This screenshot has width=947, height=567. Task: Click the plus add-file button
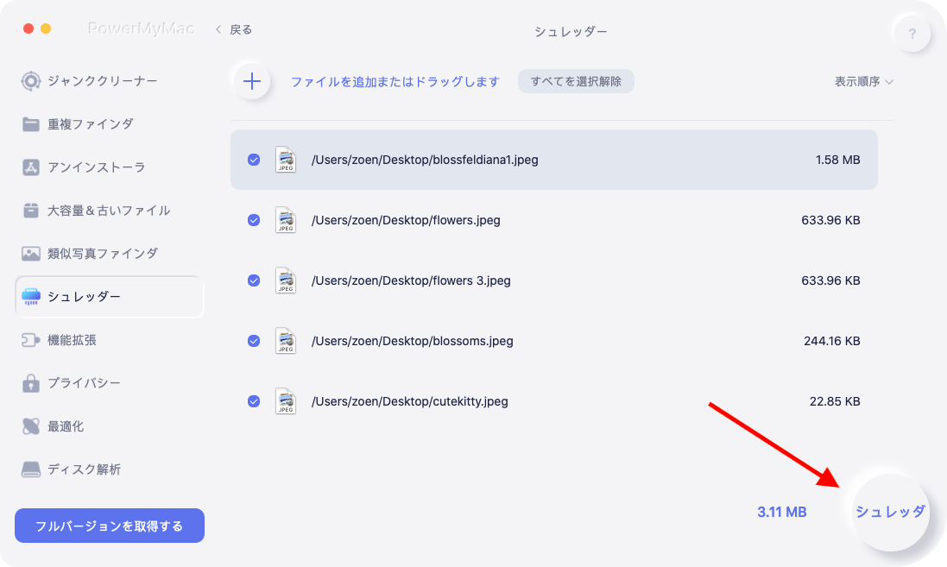point(252,81)
